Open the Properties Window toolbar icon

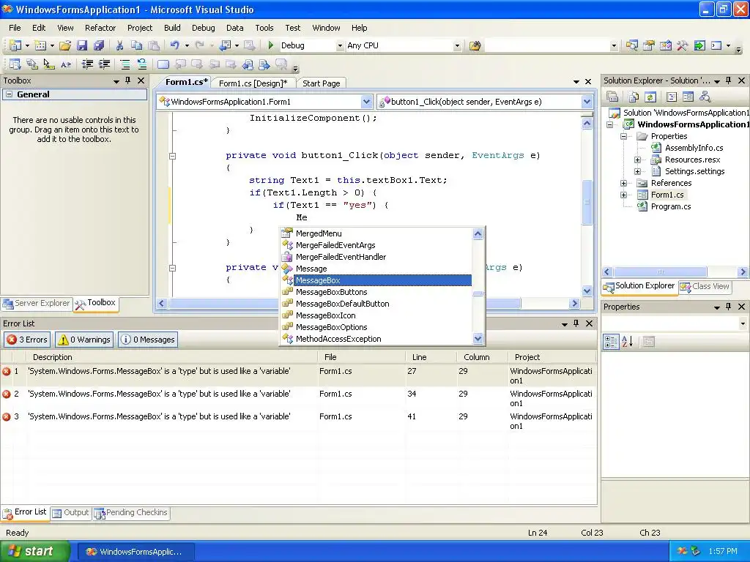pyautogui.click(x=649, y=46)
